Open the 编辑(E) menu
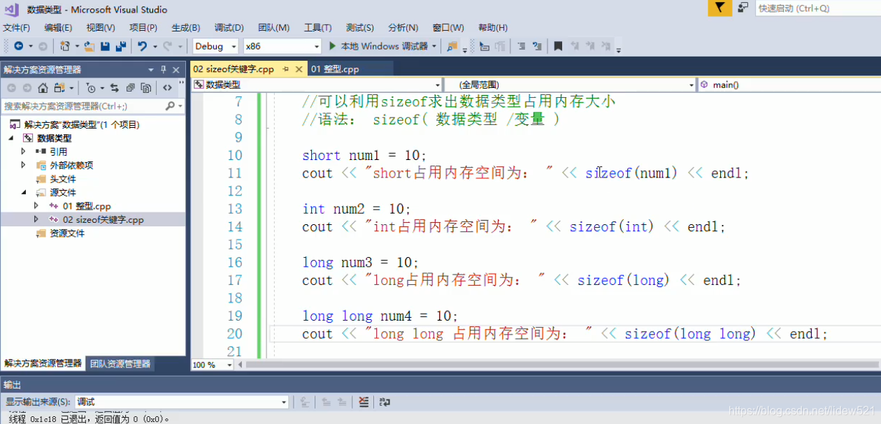Image resolution: width=881 pixels, height=424 pixels. click(x=58, y=28)
